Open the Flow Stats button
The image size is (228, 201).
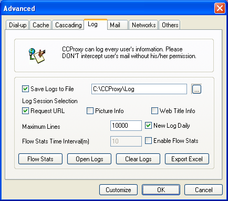click(40, 159)
